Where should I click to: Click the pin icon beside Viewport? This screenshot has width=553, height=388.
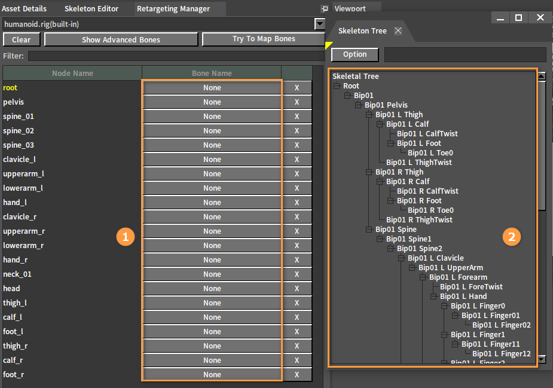(325, 9)
